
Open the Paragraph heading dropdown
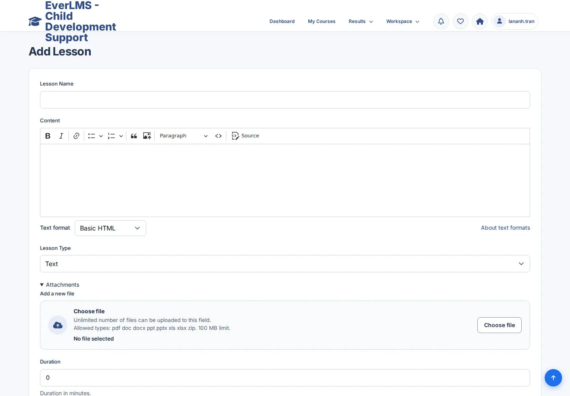point(184,136)
